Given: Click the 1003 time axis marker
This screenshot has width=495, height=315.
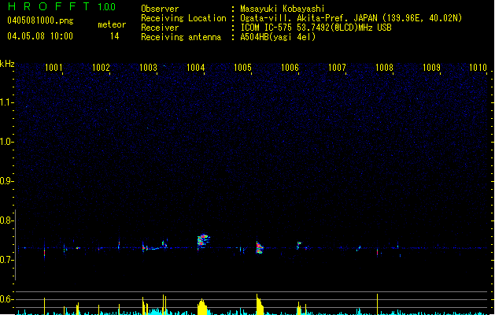Looking at the screenshot, I should point(148,67).
